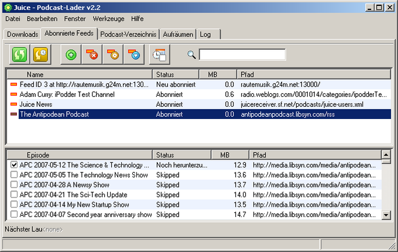Add a new feed with green plus icon
Image resolution: width=398 pixels, height=252 pixels.
click(71, 55)
